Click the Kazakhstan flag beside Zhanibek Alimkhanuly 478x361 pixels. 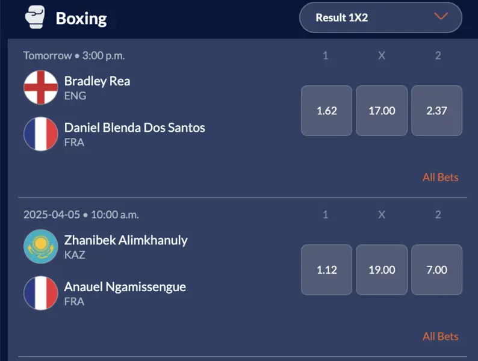(x=41, y=247)
